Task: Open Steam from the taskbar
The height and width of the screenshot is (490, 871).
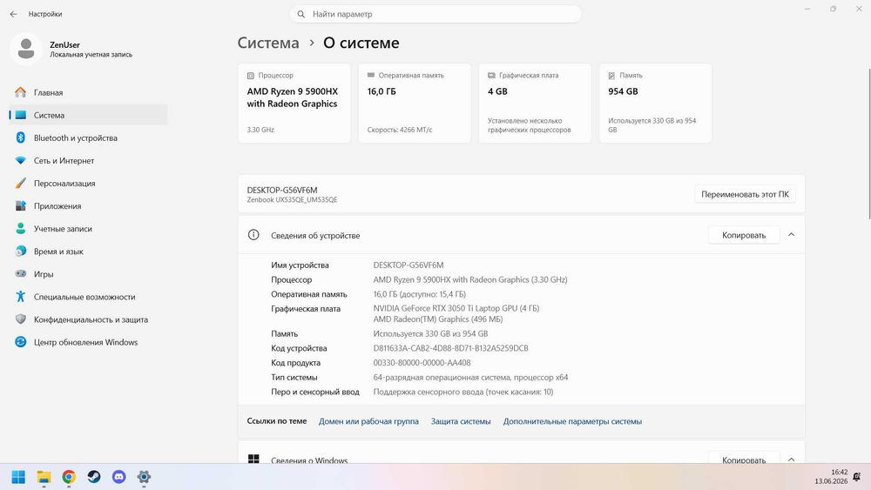Action: pos(94,477)
